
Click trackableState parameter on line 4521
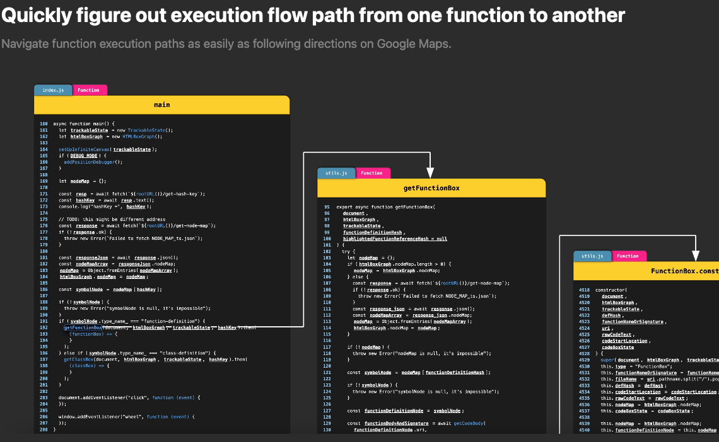click(x=621, y=309)
